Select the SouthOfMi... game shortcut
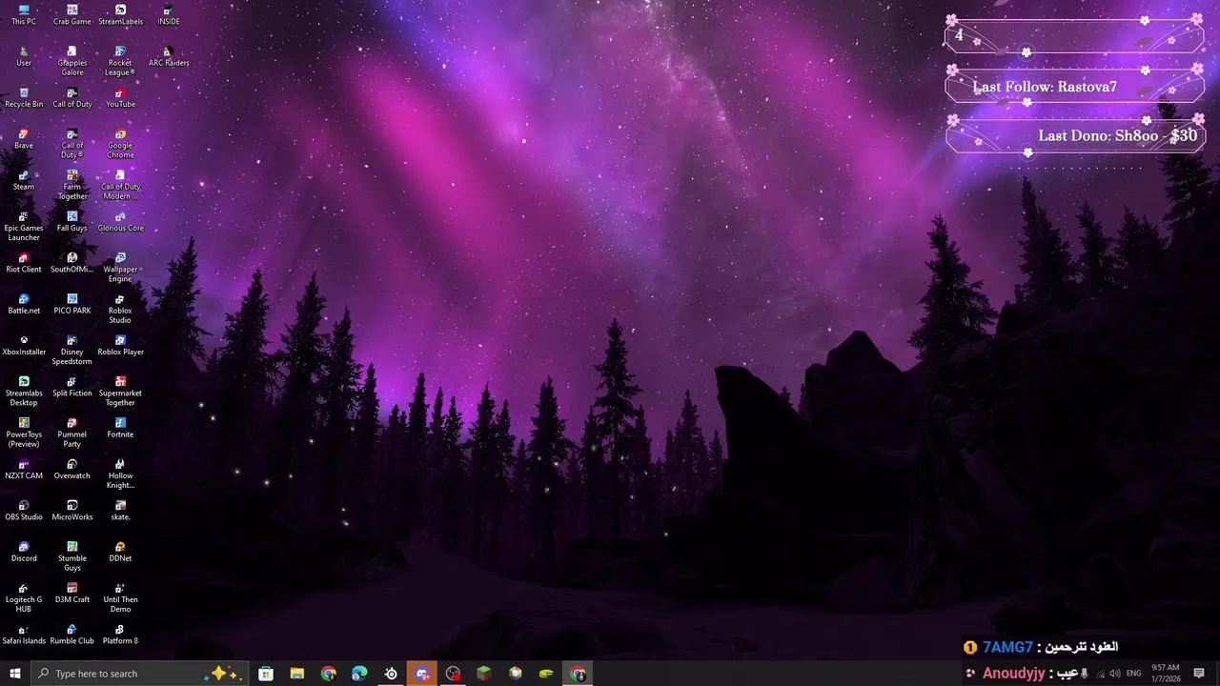This screenshot has width=1220, height=686. click(x=72, y=263)
